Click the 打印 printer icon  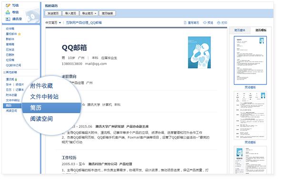tap(219, 23)
